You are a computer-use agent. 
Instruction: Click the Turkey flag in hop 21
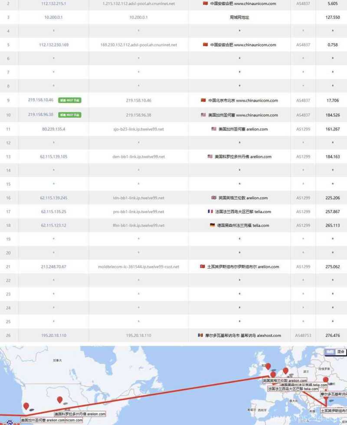(x=202, y=267)
